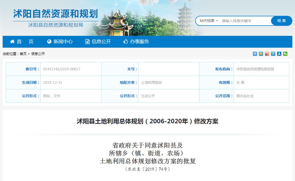
Task: Click the 生成日期 label cell
Action: pos(23,83)
